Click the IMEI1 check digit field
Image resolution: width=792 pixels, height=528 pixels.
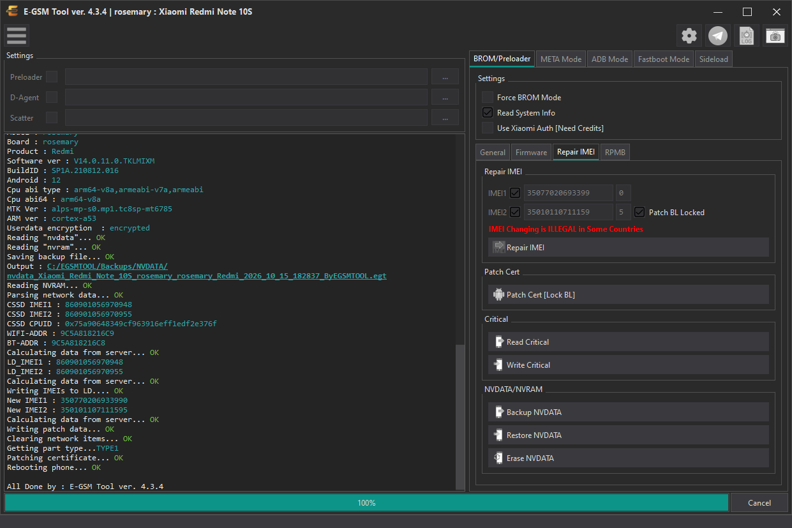(624, 193)
